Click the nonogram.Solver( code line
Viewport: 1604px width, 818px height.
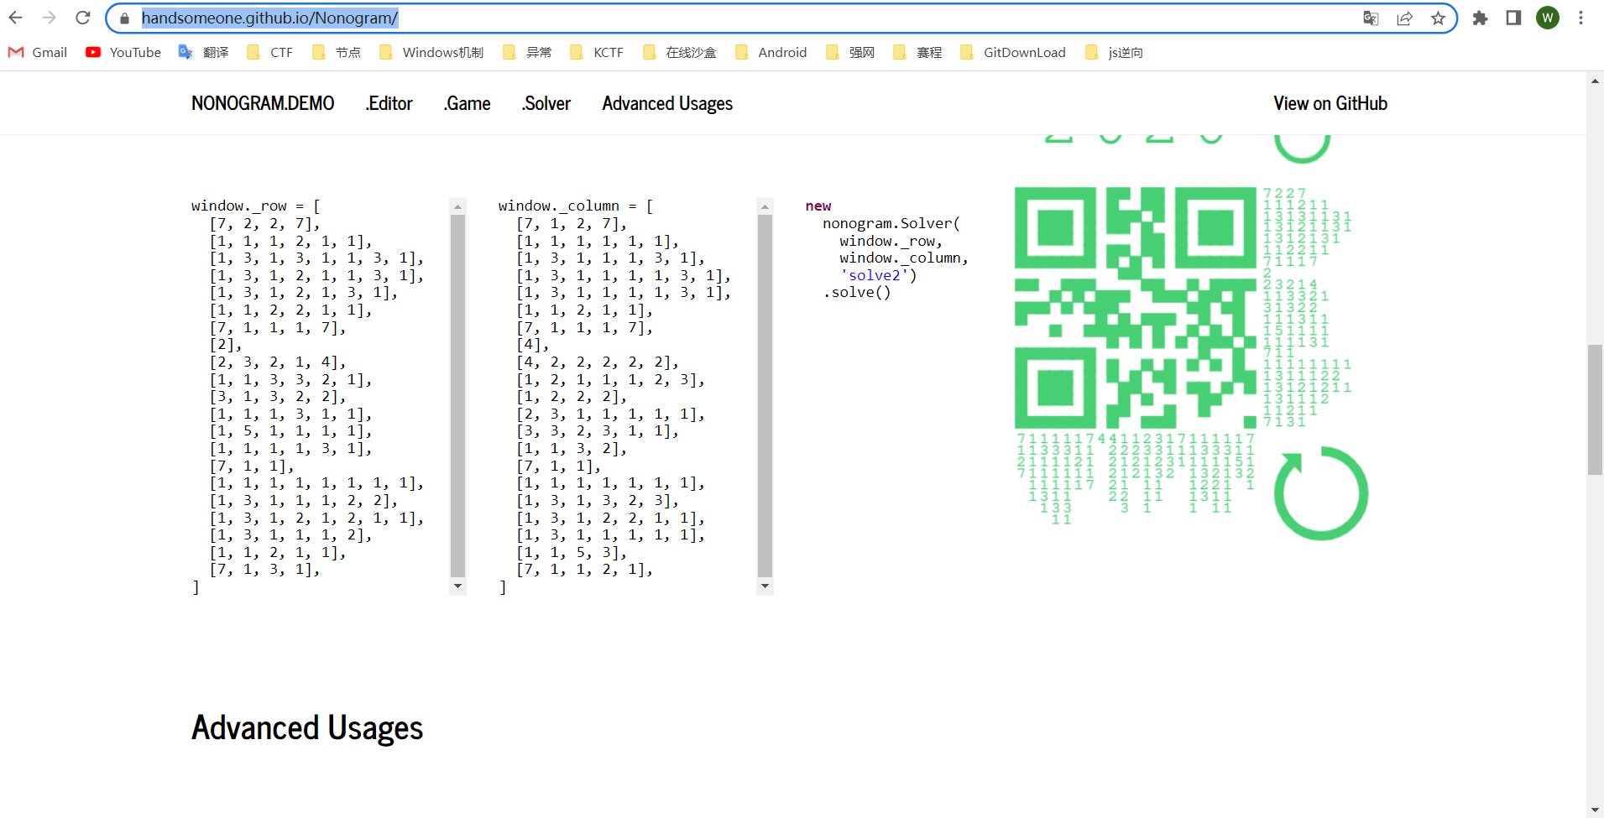891,223
